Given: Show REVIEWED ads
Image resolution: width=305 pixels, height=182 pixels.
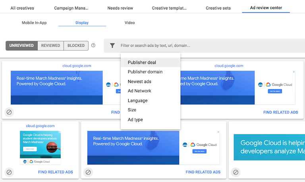Looking at the screenshot, I should pos(50,46).
